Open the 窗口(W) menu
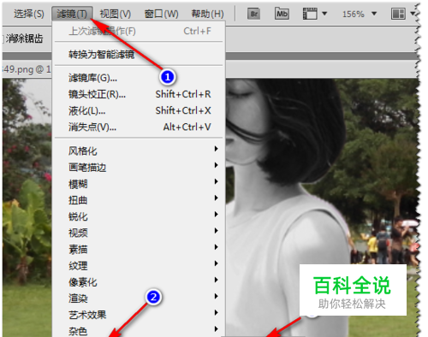Viewport: 428px width, 337px height. pyautogui.click(x=161, y=14)
